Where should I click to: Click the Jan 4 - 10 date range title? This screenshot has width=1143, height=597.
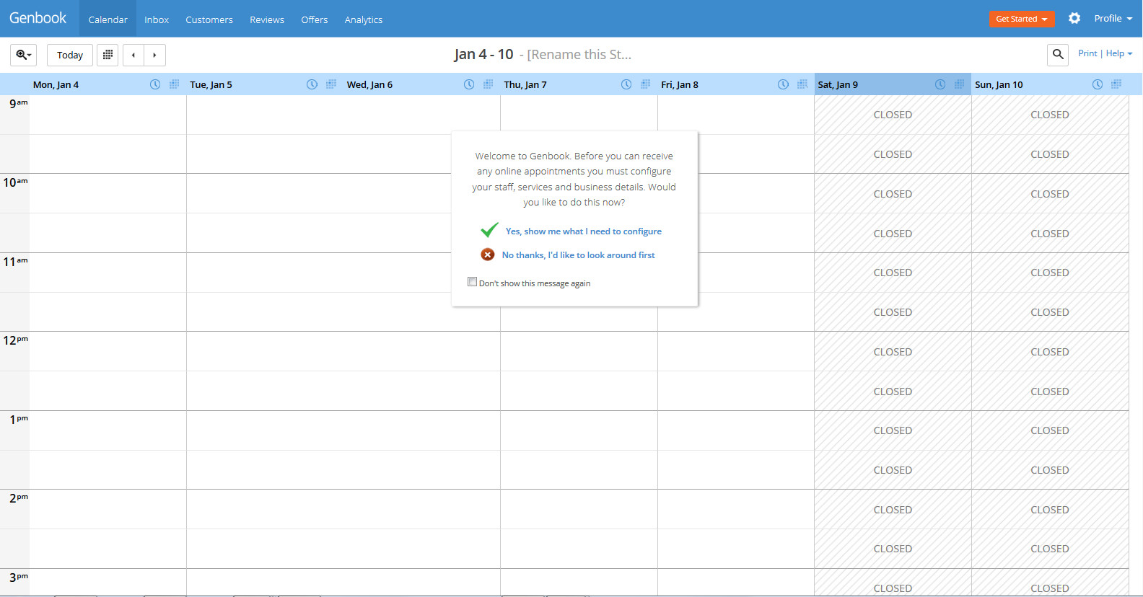coord(483,54)
